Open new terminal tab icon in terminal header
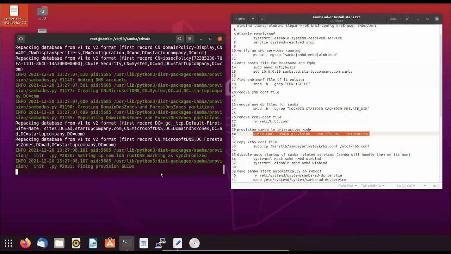The image size is (451, 254). (21, 39)
